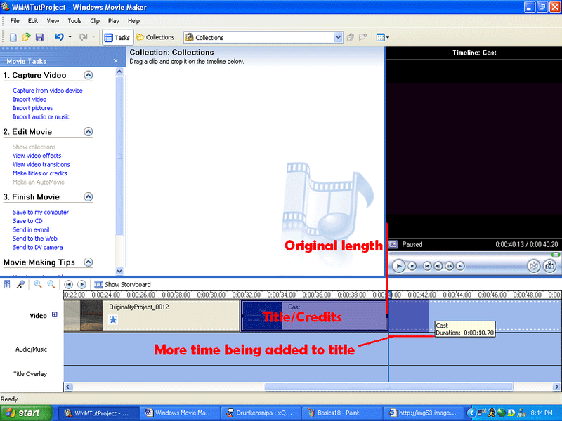The height and width of the screenshot is (421, 562).
Task: Click the Narrate Timeline microphone icon
Action: (x=20, y=284)
